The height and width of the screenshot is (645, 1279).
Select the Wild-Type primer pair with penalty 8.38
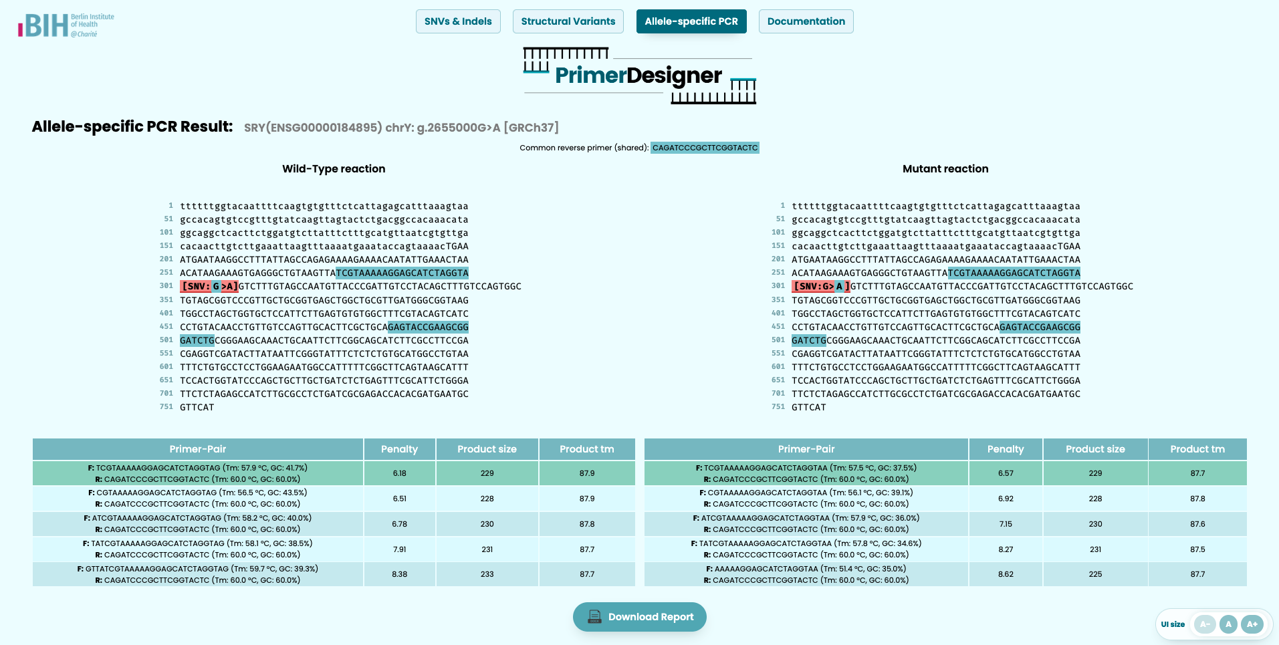coord(334,574)
